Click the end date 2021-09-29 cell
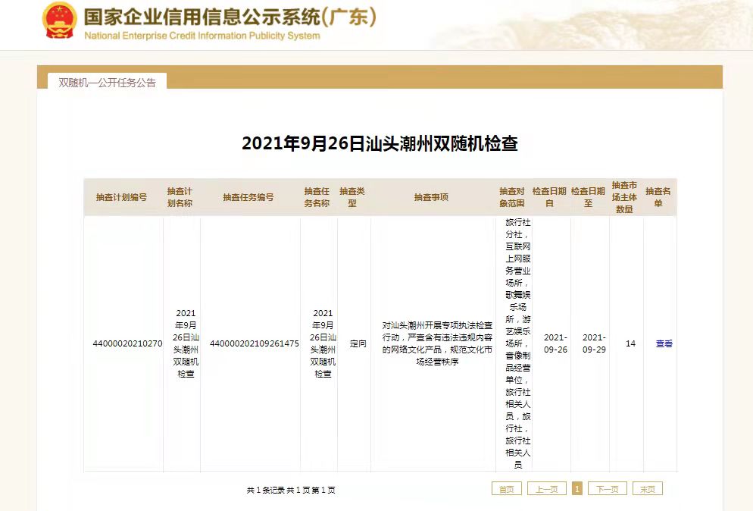This screenshot has height=511, width=753. 594,343
